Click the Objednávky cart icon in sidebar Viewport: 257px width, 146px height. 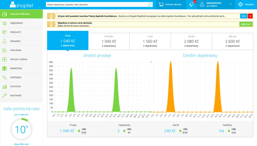click(5, 23)
